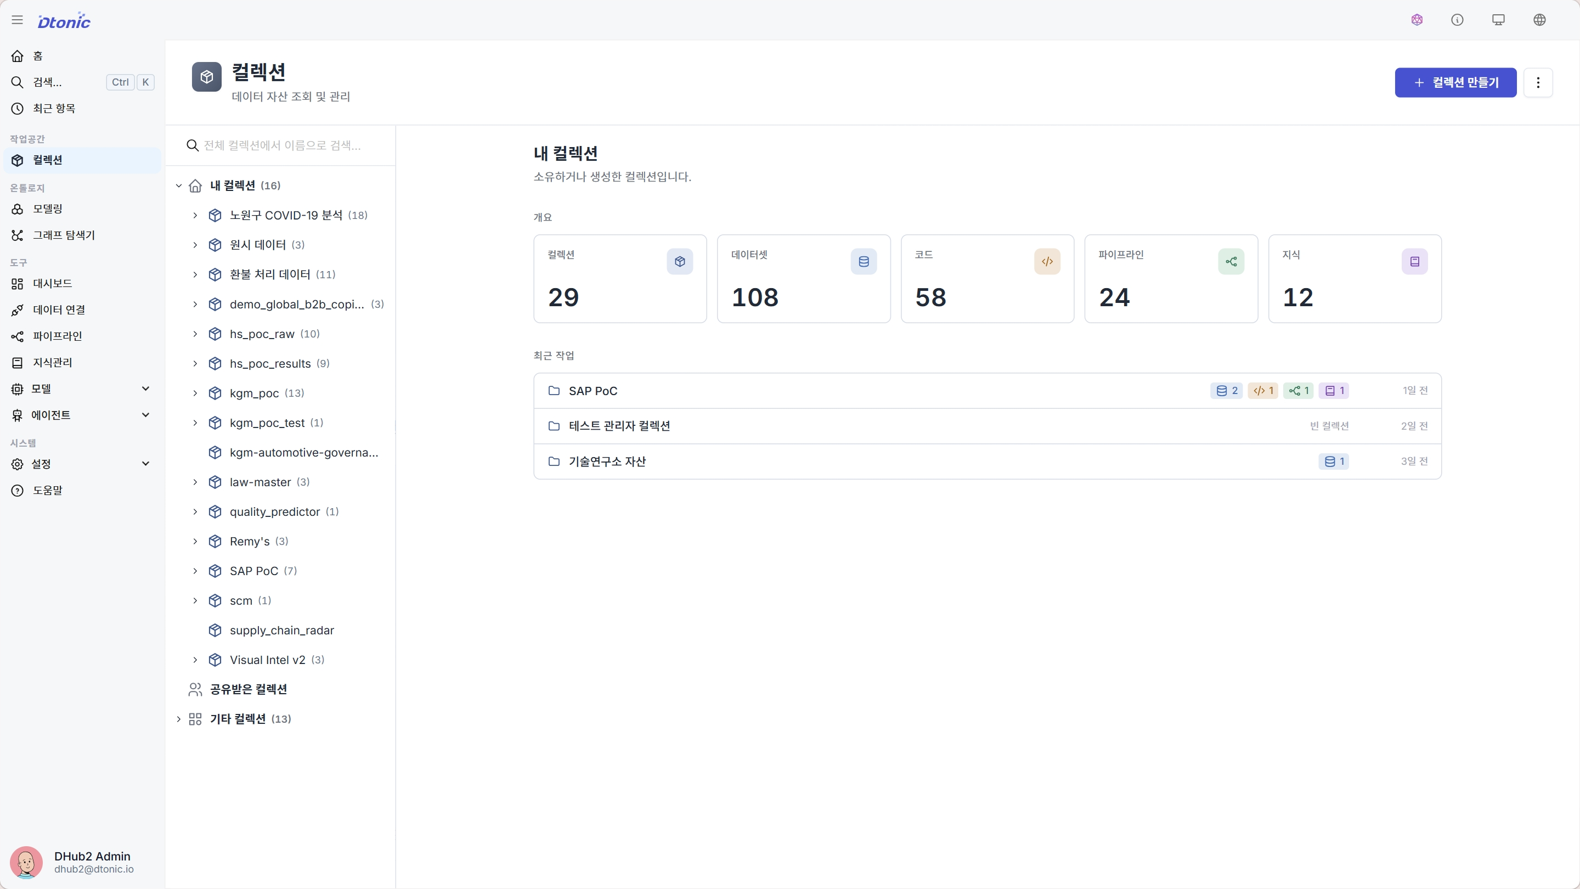Click the 컬렉션 만들기 button
1580x889 pixels.
coord(1455,83)
